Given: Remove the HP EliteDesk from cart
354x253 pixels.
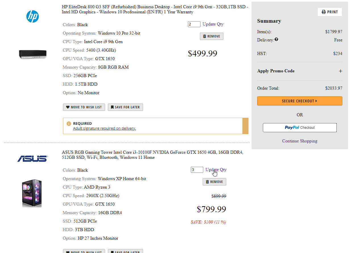Looking at the screenshot, I should pyautogui.click(x=211, y=36).
